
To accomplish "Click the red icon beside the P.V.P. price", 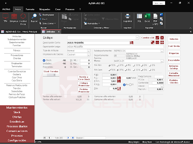I will 119,81.
